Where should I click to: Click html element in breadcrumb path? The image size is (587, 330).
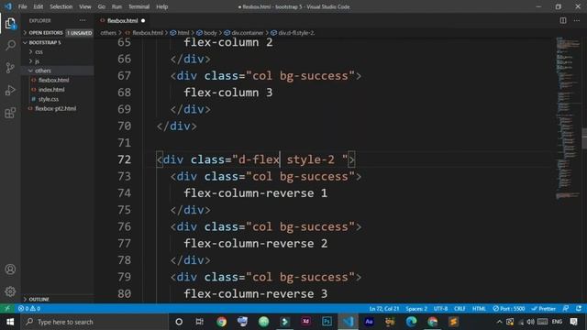click(x=183, y=33)
